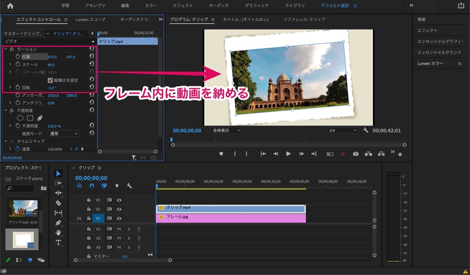470x275 pixels.
Task: Click Mark In bracket in program monitor
Action: click(234, 154)
